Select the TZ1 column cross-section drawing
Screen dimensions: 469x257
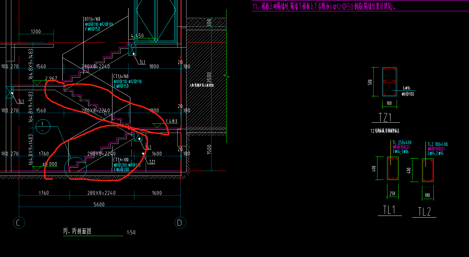(x=389, y=82)
